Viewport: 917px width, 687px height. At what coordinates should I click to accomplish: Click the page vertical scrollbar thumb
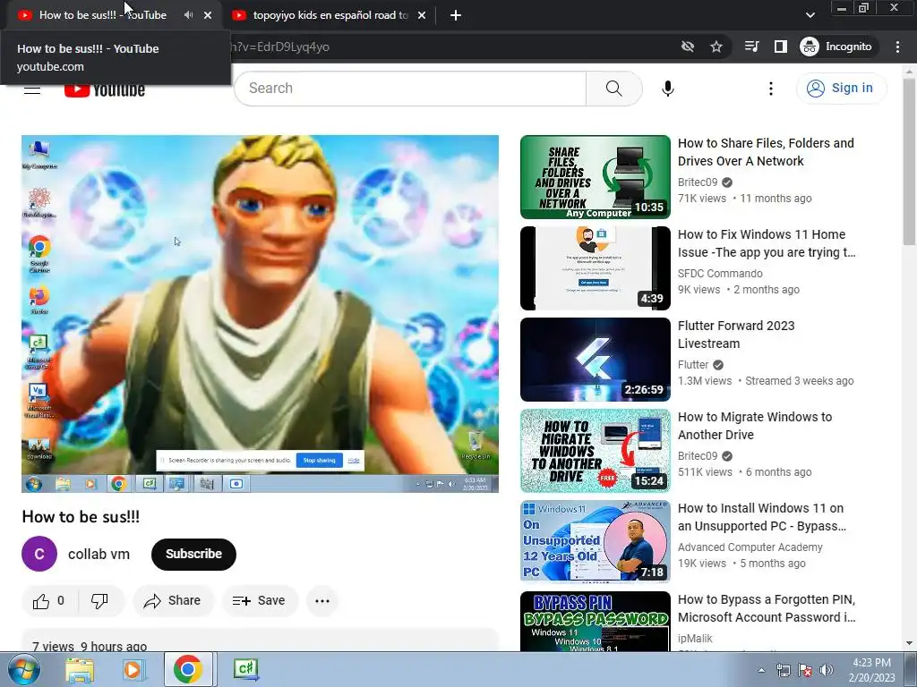909,163
